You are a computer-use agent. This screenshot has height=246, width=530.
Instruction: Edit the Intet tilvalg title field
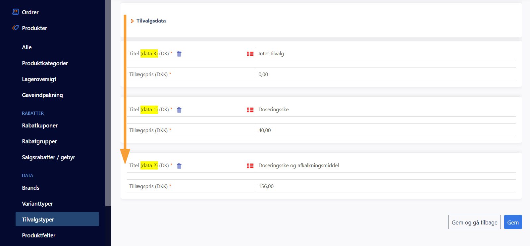click(384, 54)
